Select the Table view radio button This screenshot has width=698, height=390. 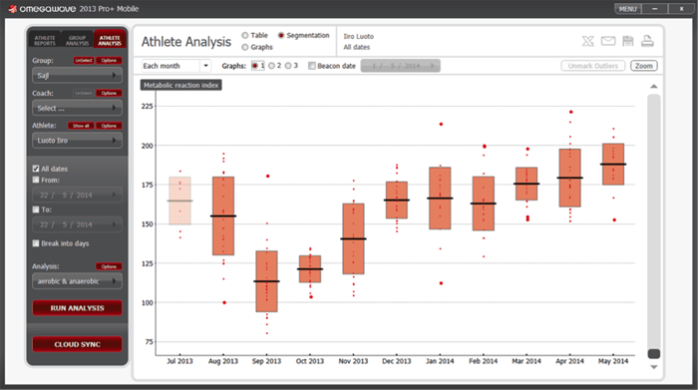pos(245,35)
